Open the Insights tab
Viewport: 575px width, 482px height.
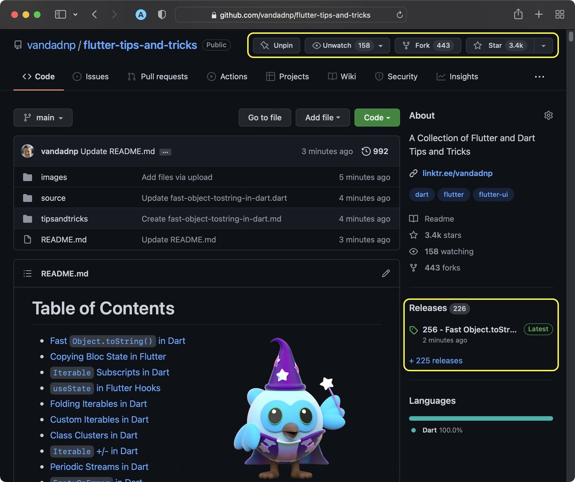(x=457, y=77)
